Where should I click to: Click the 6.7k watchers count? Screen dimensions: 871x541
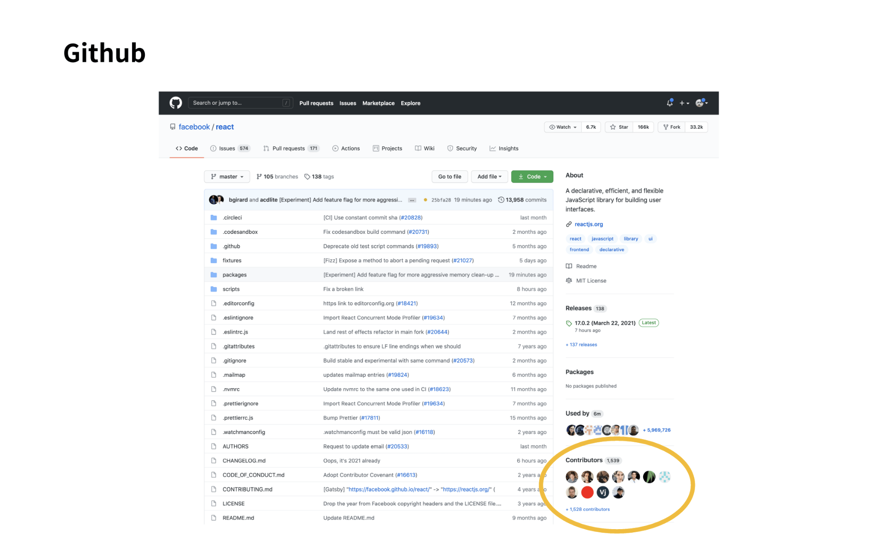590,127
